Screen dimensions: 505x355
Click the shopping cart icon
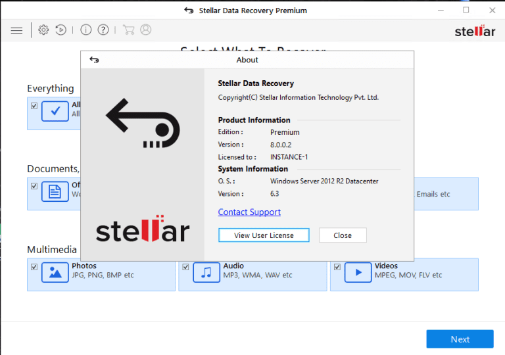tap(128, 30)
